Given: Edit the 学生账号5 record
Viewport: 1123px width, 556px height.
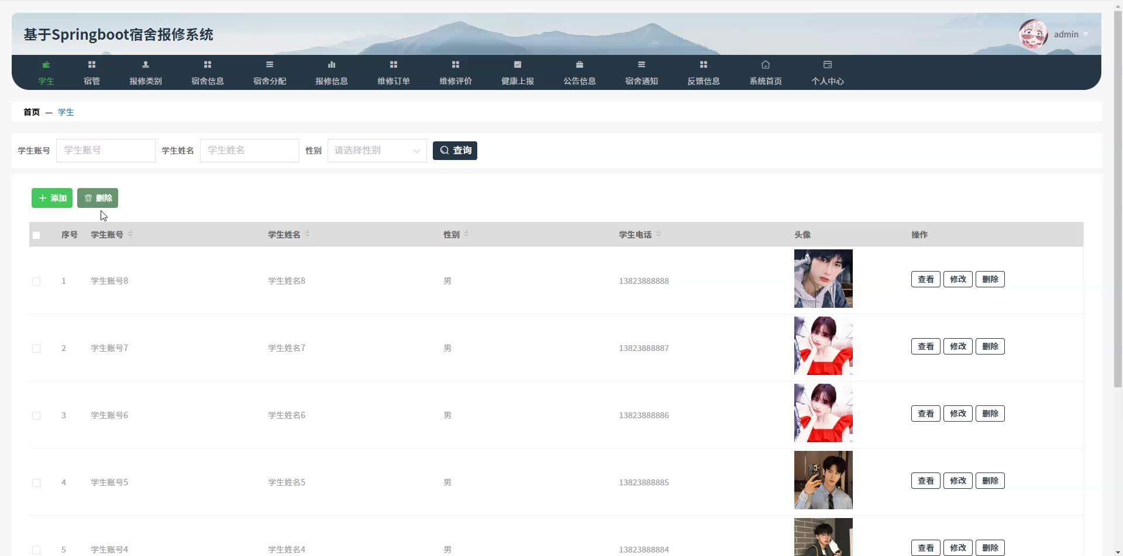Looking at the screenshot, I should click(958, 481).
